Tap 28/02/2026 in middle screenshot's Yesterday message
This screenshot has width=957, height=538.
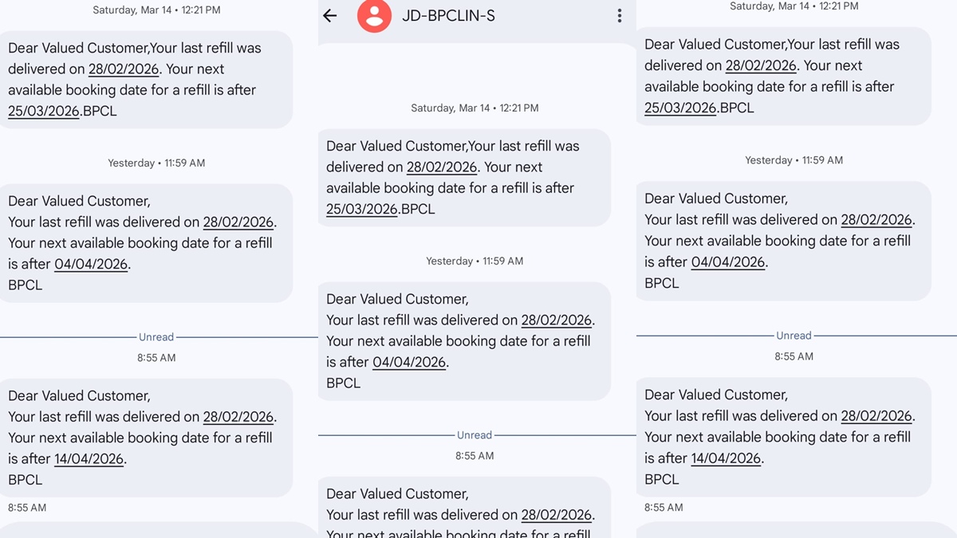click(556, 320)
